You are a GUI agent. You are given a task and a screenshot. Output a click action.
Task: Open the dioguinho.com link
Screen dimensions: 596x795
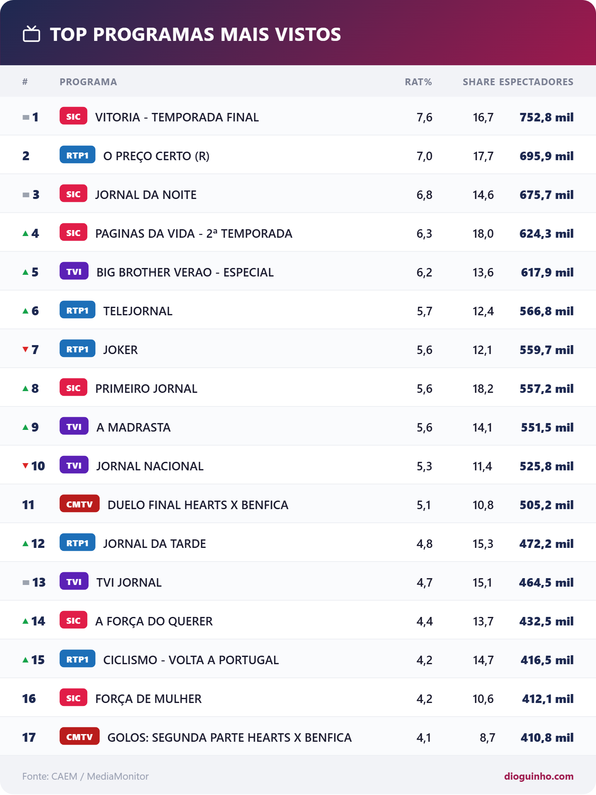pos(539,776)
